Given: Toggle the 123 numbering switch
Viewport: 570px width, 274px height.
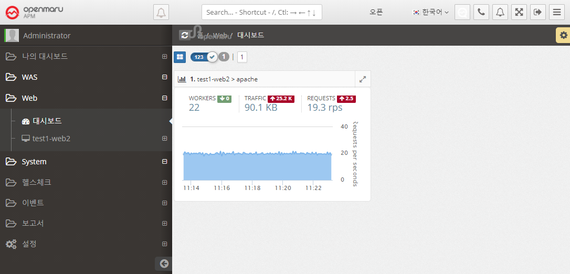Looking at the screenshot, I should pyautogui.click(x=205, y=57).
